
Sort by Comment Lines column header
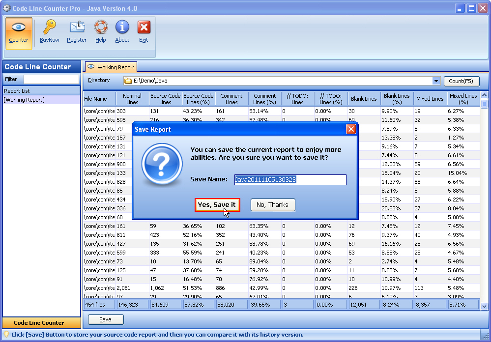(x=231, y=99)
